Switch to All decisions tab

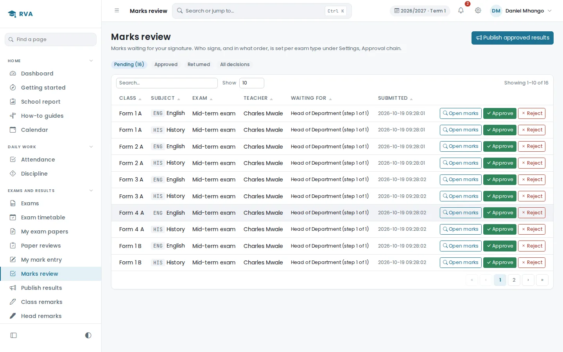pos(235,65)
